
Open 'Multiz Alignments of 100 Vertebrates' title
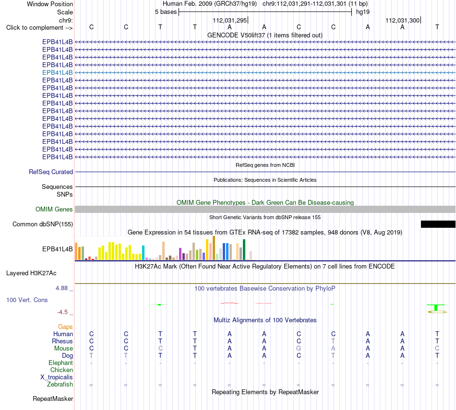(265, 320)
